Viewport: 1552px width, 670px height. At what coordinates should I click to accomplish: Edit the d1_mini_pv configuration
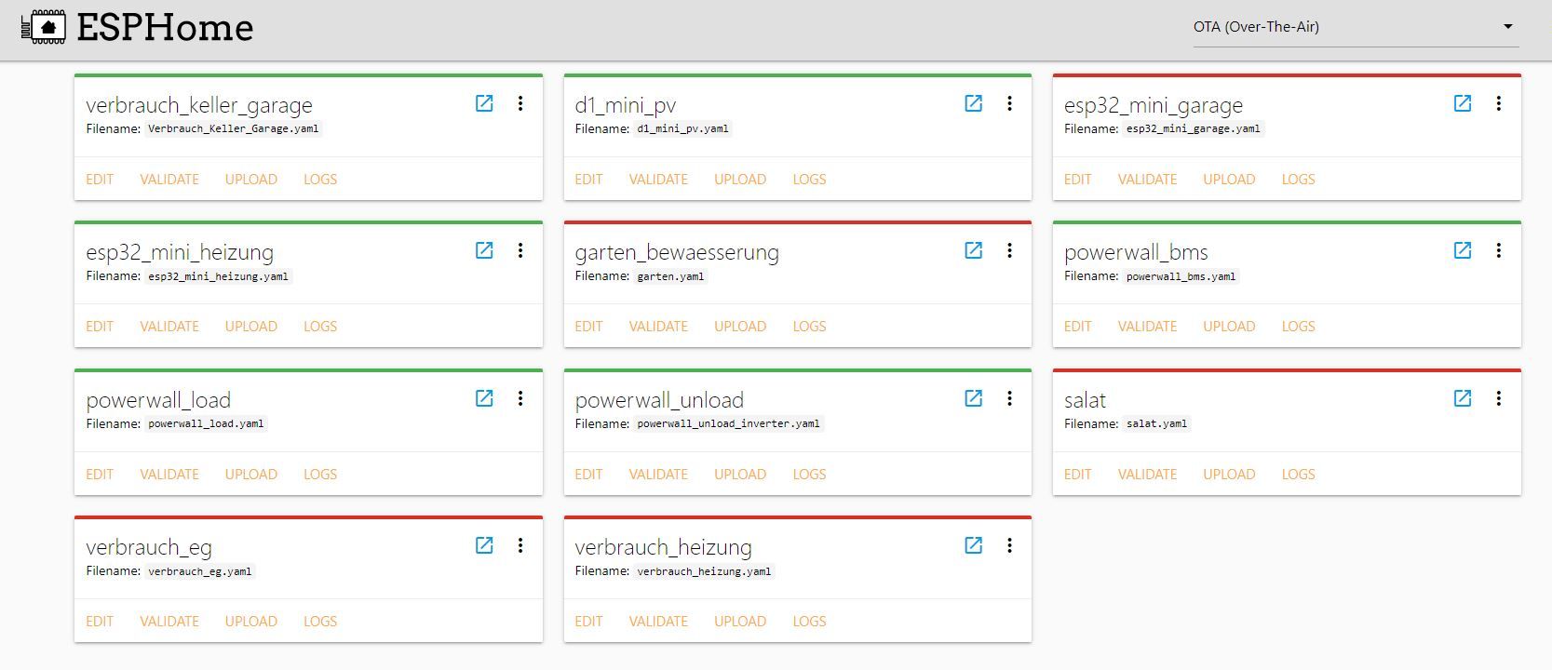[x=588, y=180]
